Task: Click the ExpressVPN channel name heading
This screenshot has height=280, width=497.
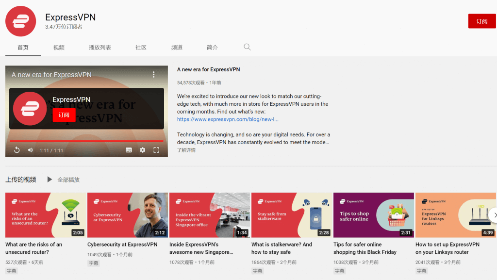Action: point(70,17)
